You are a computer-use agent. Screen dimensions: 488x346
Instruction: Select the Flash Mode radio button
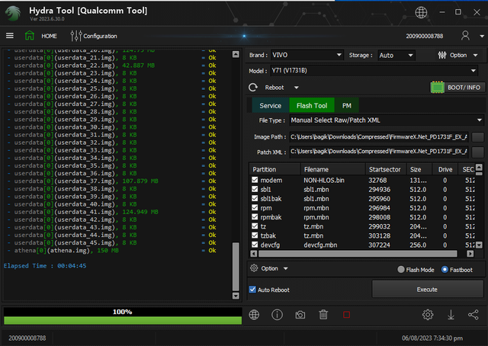point(401,270)
